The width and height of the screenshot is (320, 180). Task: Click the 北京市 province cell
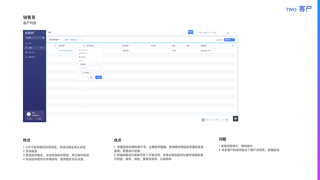coord(174,51)
